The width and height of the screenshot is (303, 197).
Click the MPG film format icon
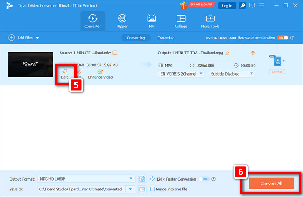[x=161, y=66]
